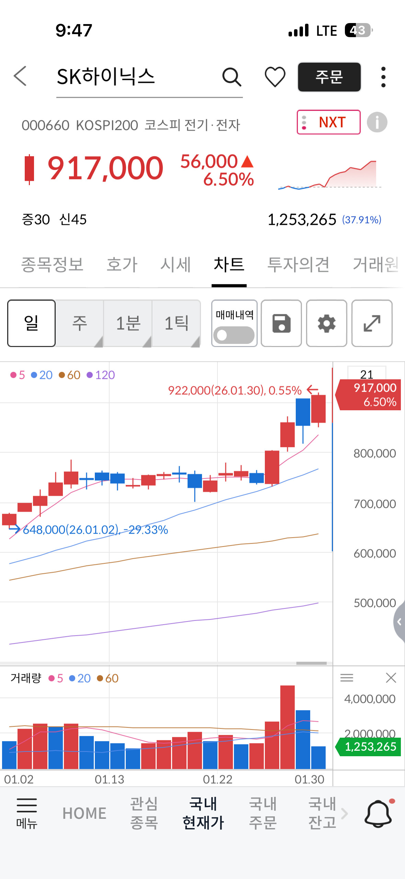
Task: Switch exchange via NXT selector
Action: pyautogui.click(x=329, y=122)
